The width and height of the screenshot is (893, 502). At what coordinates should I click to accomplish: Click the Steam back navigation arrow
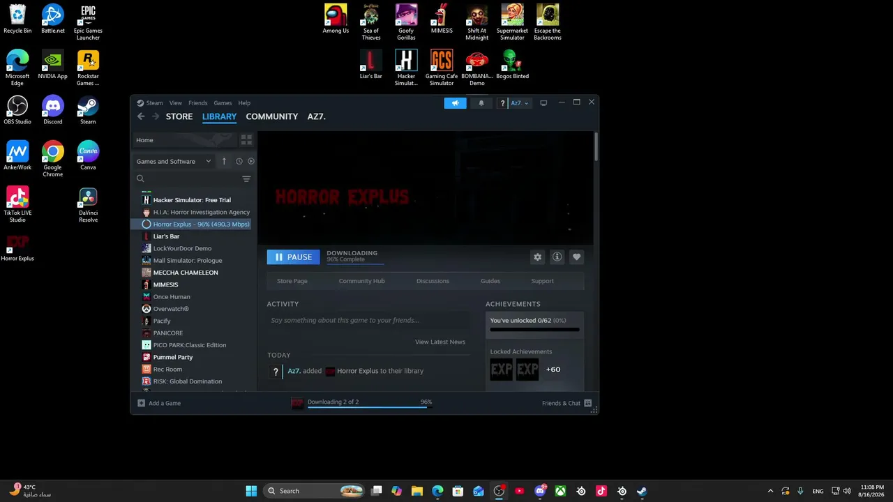141,116
